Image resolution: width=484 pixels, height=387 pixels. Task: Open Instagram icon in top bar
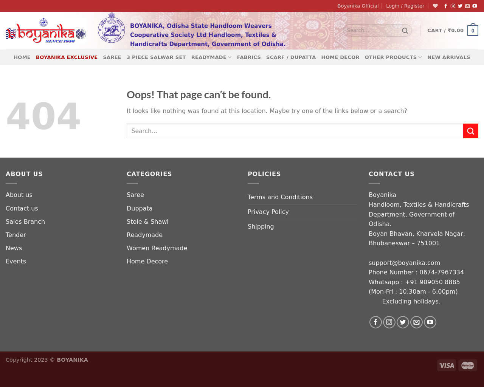(453, 6)
